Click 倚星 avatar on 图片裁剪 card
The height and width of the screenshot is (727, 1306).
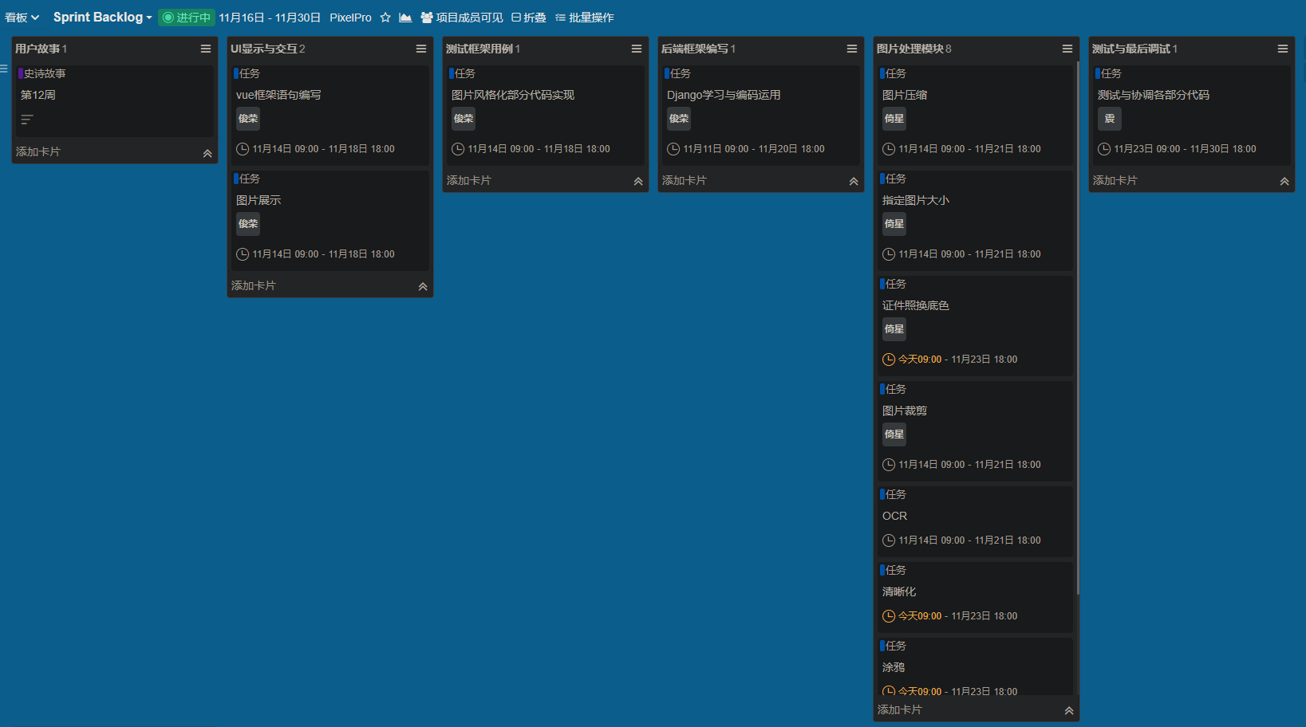pos(894,434)
